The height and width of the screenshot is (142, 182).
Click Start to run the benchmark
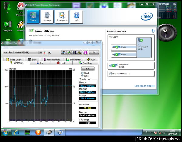point(88,68)
